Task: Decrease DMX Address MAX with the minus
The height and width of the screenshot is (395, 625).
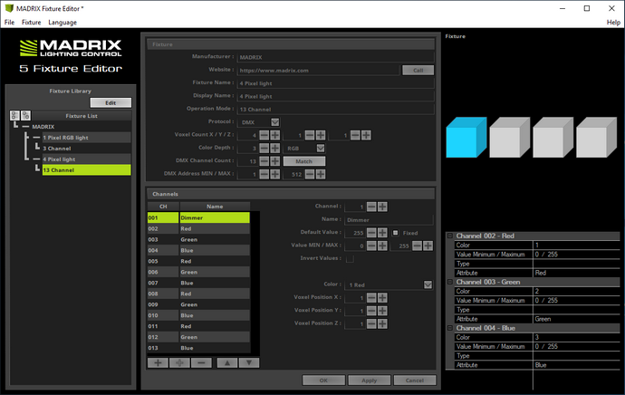Action: (x=310, y=174)
